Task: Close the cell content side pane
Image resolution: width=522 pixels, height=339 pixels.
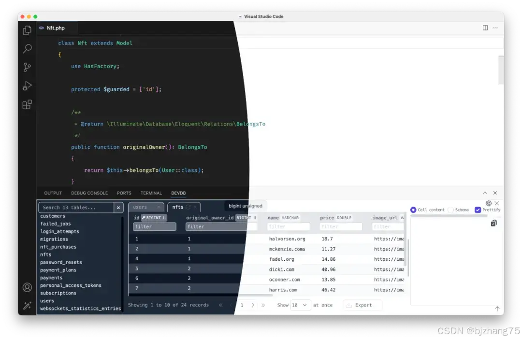Action: pyautogui.click(x=497, y=203)
